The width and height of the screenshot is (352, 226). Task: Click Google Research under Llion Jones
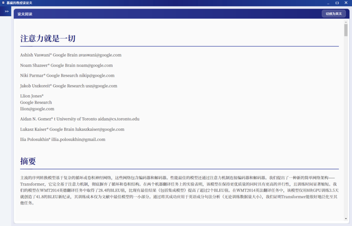(x=36, y=102)
